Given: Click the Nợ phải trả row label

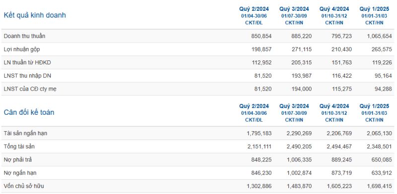Looking at the screenshot, I should tap(18, 160).
